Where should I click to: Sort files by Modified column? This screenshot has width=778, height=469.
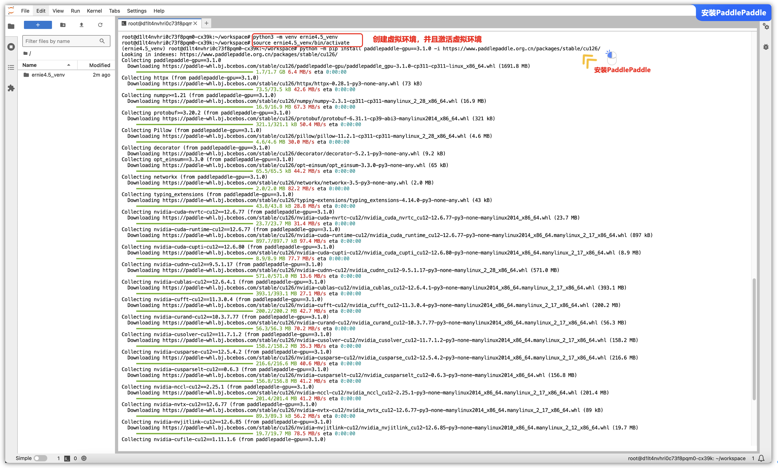tap(100, 65)
